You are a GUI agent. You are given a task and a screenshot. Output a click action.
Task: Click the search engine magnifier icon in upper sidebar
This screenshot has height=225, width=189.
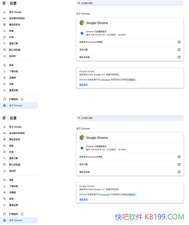click(4, 43)
